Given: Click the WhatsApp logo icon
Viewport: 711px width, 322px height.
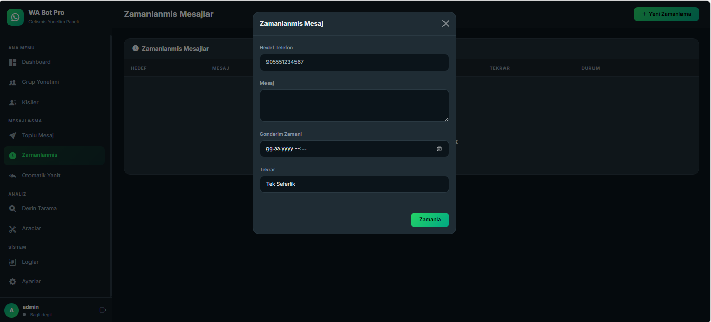Looking at the screenshot, I should tap(15, 17).
